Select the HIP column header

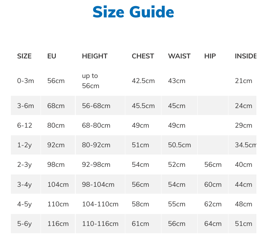coord(210,56)
